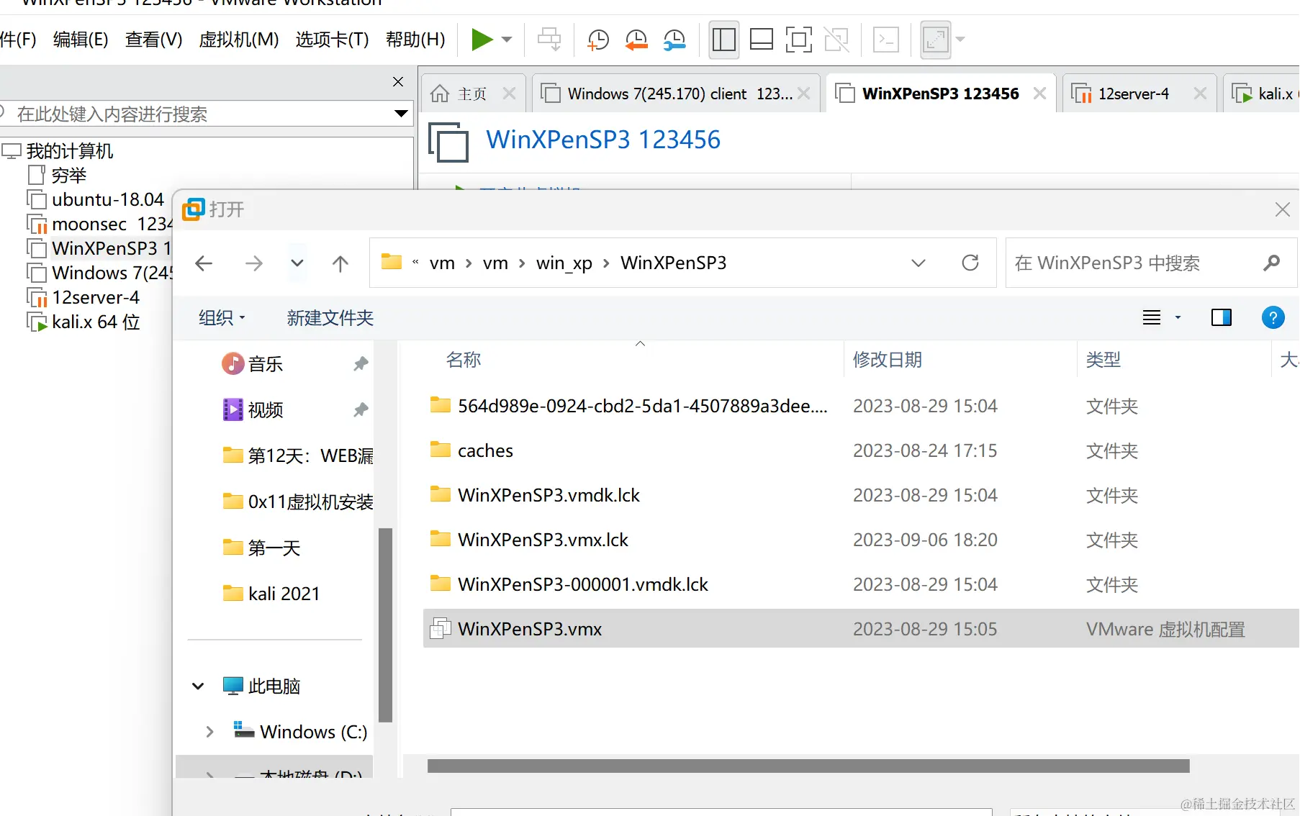Open the 查看(V) menu

click(153, 40)
